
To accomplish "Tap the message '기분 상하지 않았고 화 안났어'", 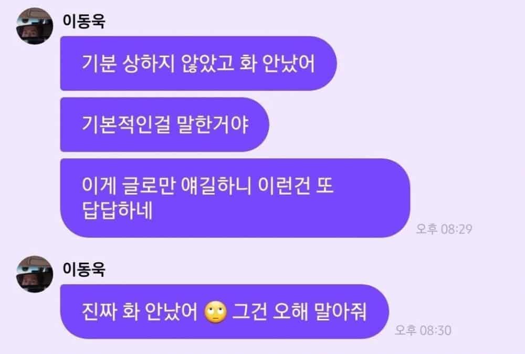I will (198, 63).
